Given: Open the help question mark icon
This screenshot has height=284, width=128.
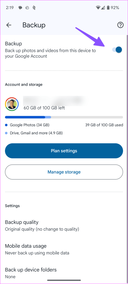Looking at the screenshot, I should [x=121, y=25].
